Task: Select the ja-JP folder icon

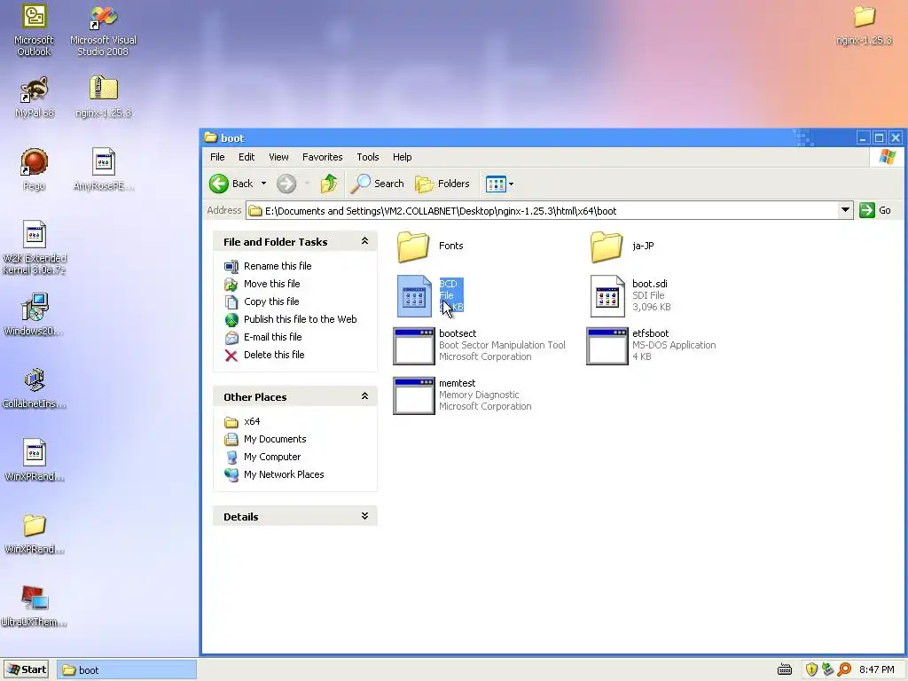Action: (x=607, y=247)
